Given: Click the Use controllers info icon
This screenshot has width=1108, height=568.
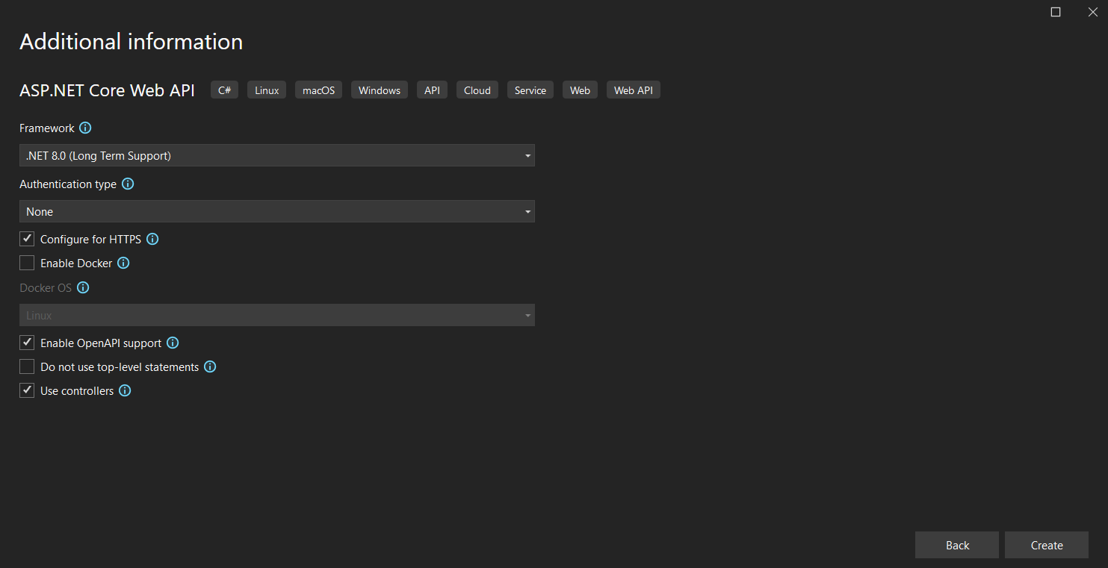Looking at the screenshot, I should (125, 391).
